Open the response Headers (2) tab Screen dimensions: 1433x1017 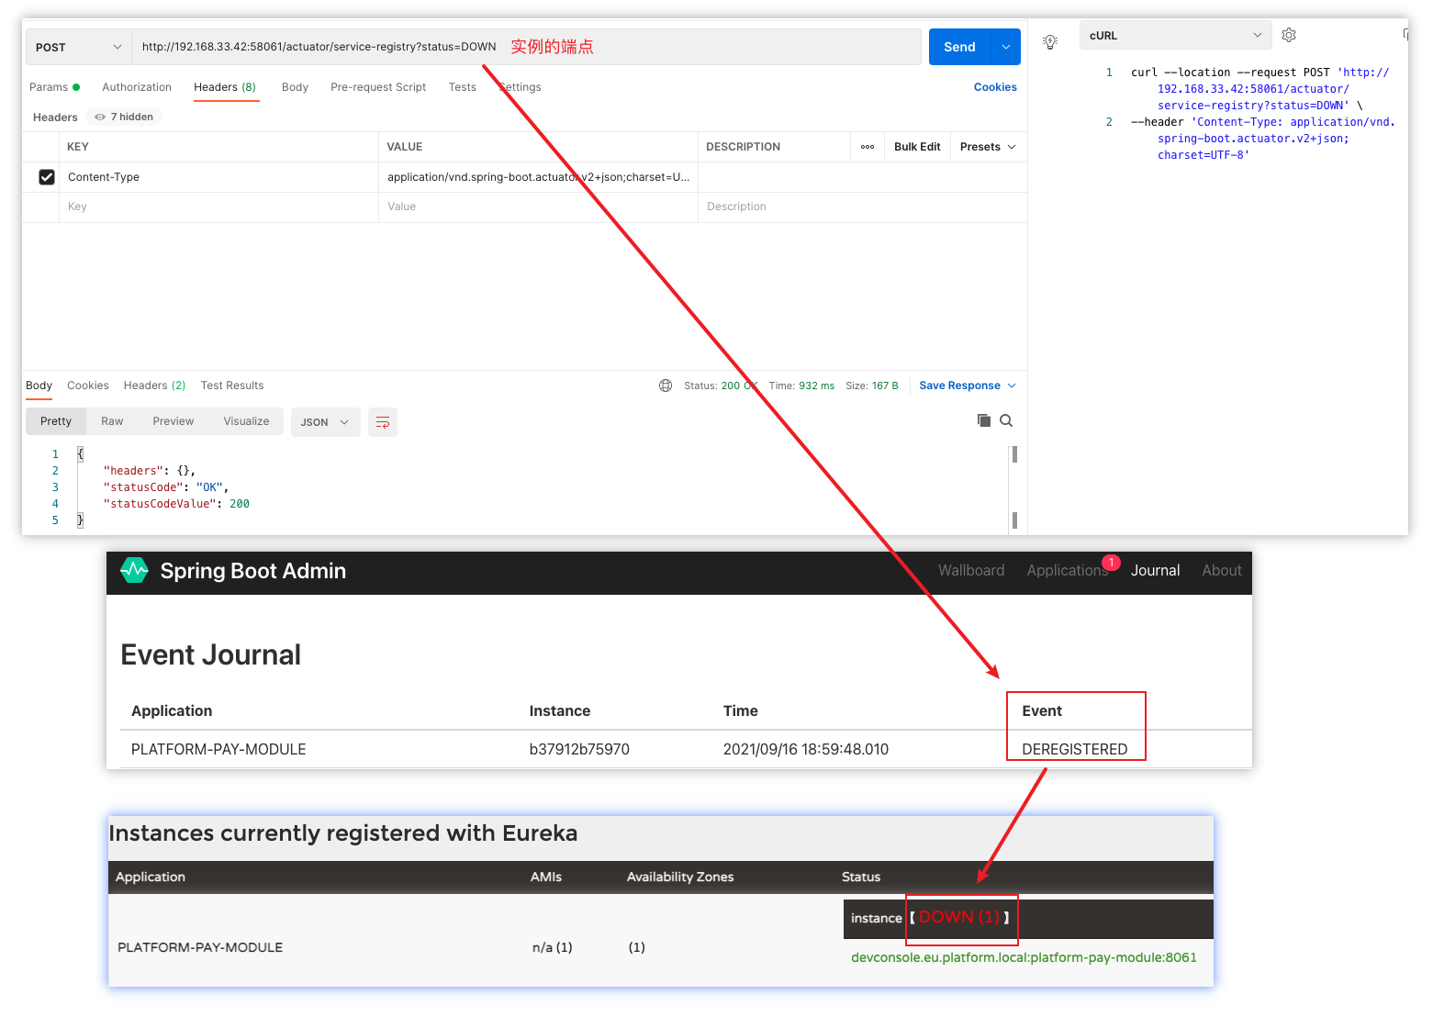tap(154, 386)
